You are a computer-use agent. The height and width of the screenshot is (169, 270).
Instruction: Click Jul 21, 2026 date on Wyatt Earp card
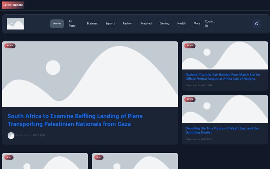(x=206, y=139)
